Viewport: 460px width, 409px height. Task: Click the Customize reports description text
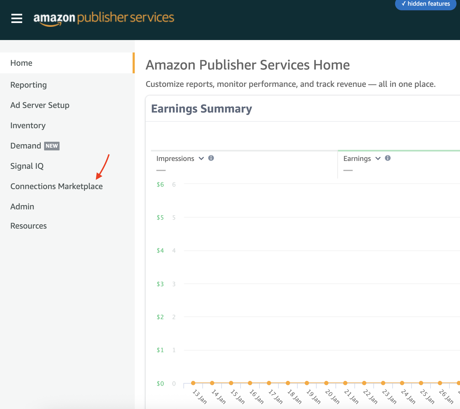tap(291, 84)
